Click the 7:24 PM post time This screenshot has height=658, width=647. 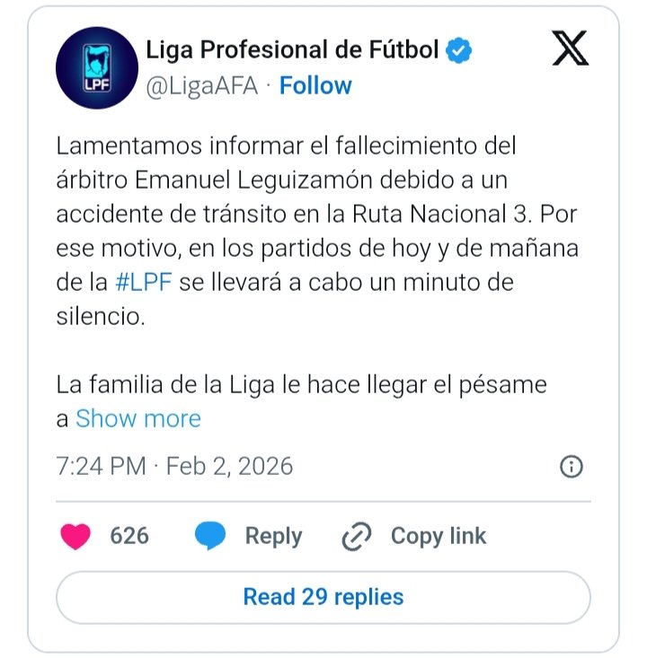tap(100, 467)
